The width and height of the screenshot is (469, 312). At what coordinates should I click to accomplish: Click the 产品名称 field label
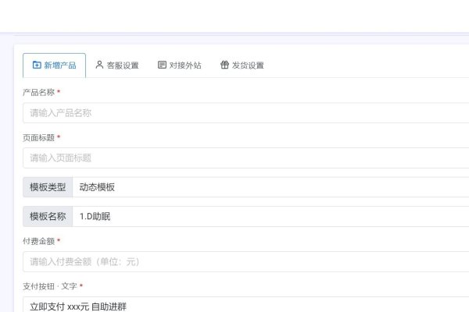tap(38, 92)
